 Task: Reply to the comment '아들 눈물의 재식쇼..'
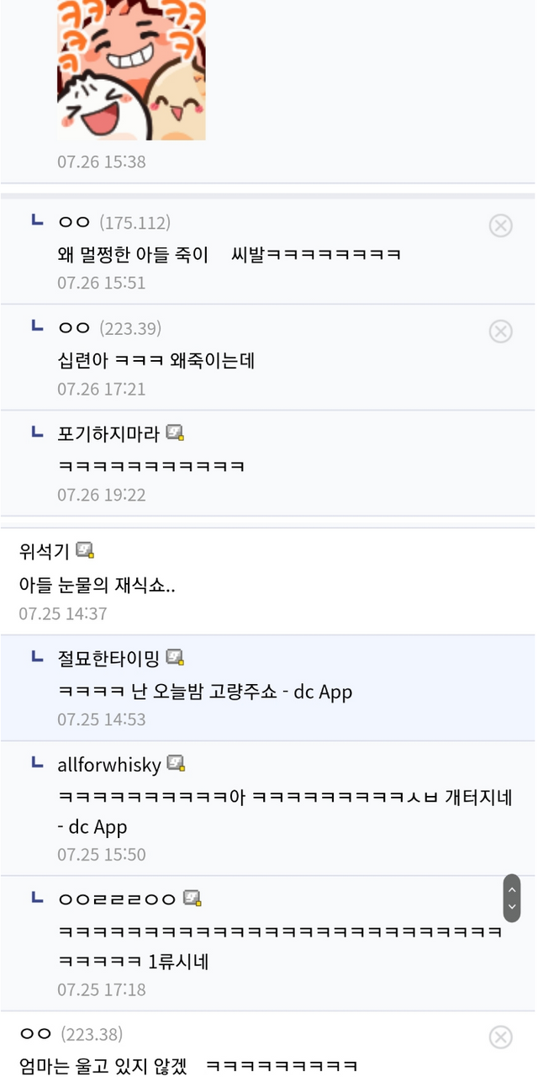click(x=98, y=586)
